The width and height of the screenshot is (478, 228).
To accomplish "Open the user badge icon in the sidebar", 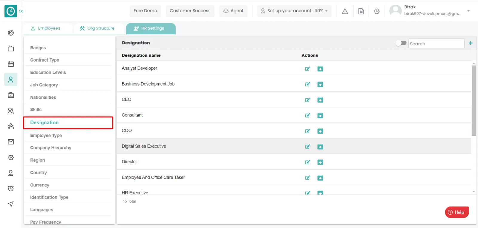I will point(11,173).
